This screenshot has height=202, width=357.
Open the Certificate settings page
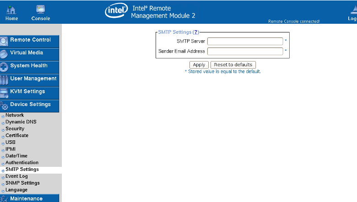pyautogui.click(x=17, y=135)
